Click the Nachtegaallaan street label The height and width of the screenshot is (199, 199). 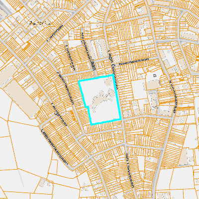(x=88, y=52)
